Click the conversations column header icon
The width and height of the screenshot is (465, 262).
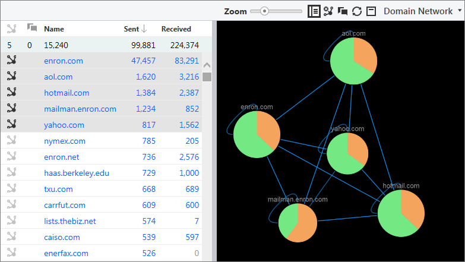point(32,28)
